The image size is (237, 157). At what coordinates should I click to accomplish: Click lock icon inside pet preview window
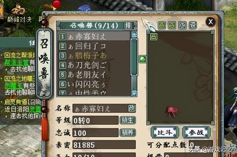coord(154,37)
